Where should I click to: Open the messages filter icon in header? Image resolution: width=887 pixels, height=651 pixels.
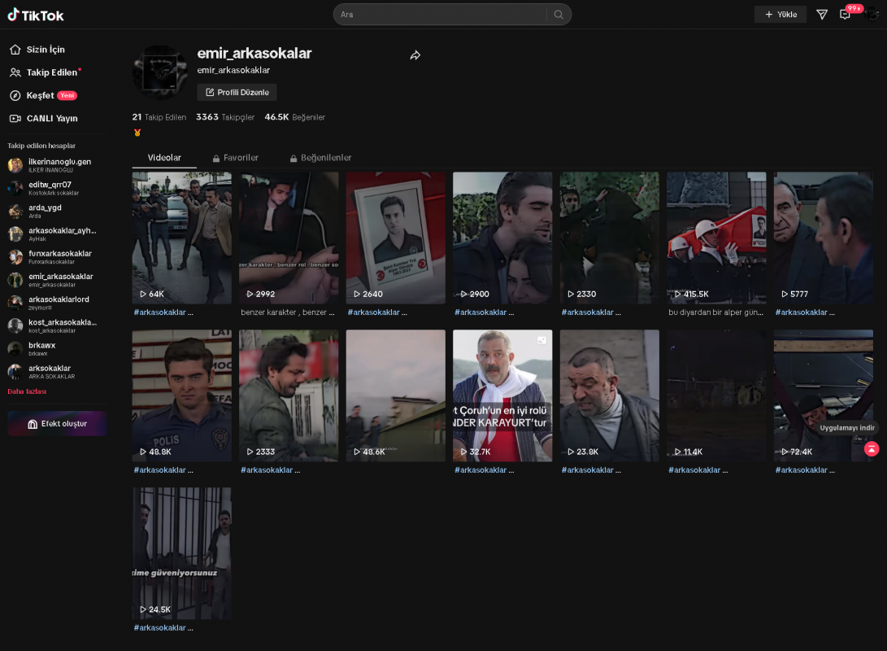coord(822,15)
